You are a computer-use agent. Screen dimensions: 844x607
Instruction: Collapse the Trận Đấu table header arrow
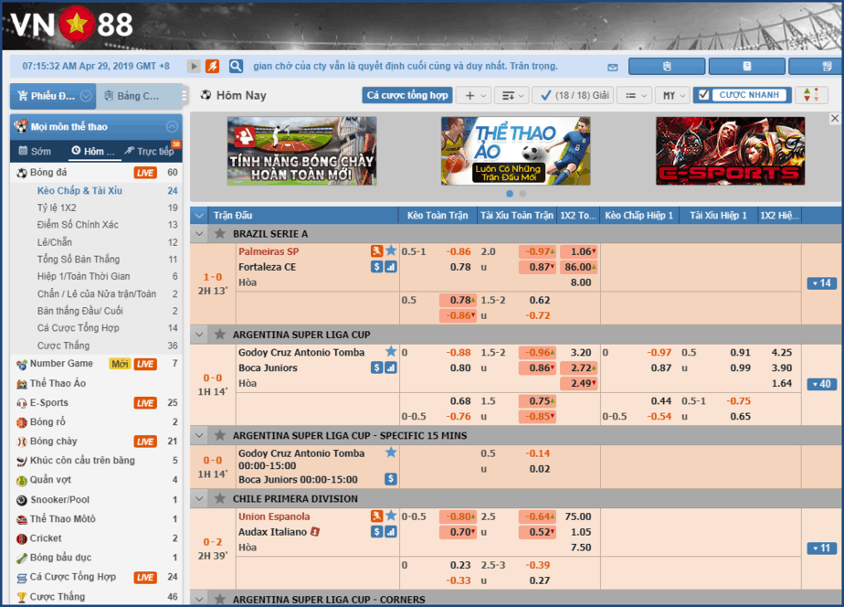coord(200,216)
